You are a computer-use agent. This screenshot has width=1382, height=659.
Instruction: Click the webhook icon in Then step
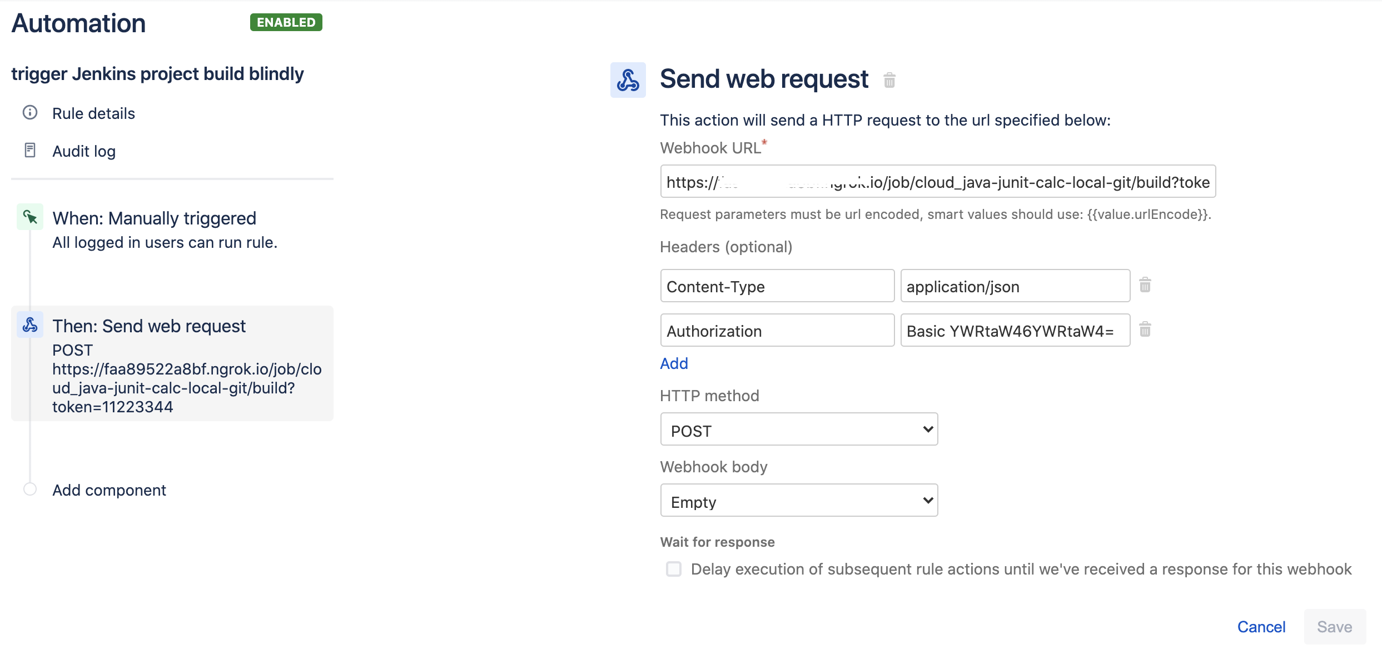(30, 324)
